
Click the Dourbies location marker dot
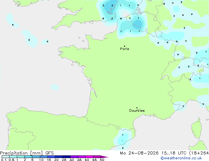(x=137, y=108)
